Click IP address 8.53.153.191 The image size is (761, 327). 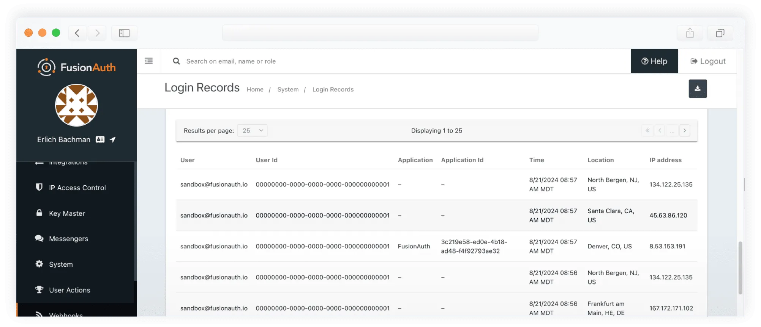667,246
